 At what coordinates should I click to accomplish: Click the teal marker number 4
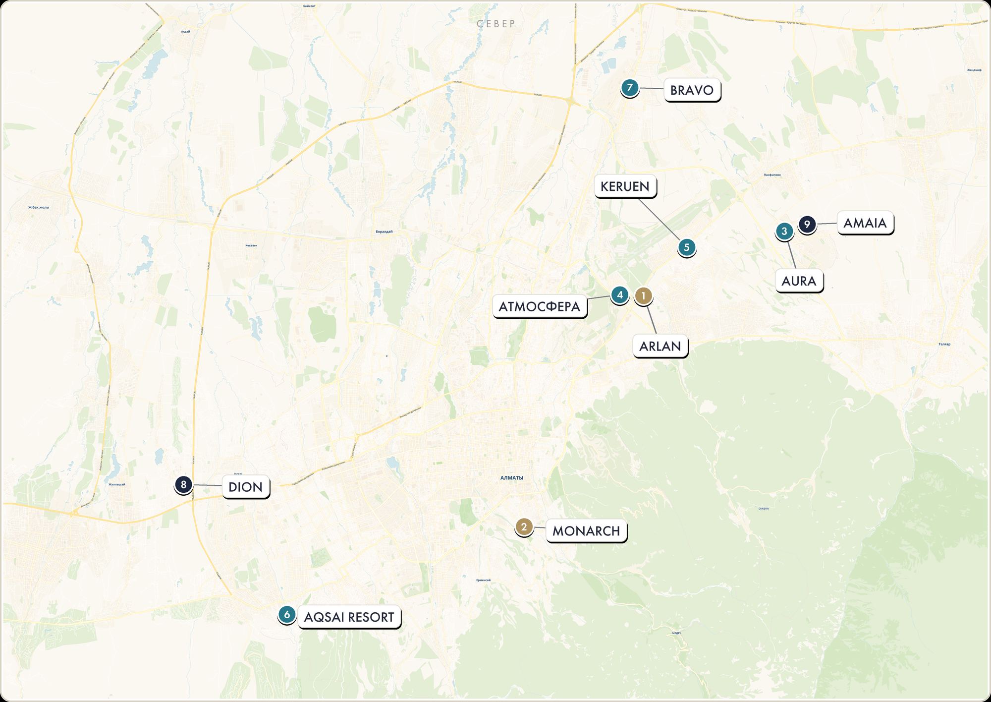click(x=620, y=295)
